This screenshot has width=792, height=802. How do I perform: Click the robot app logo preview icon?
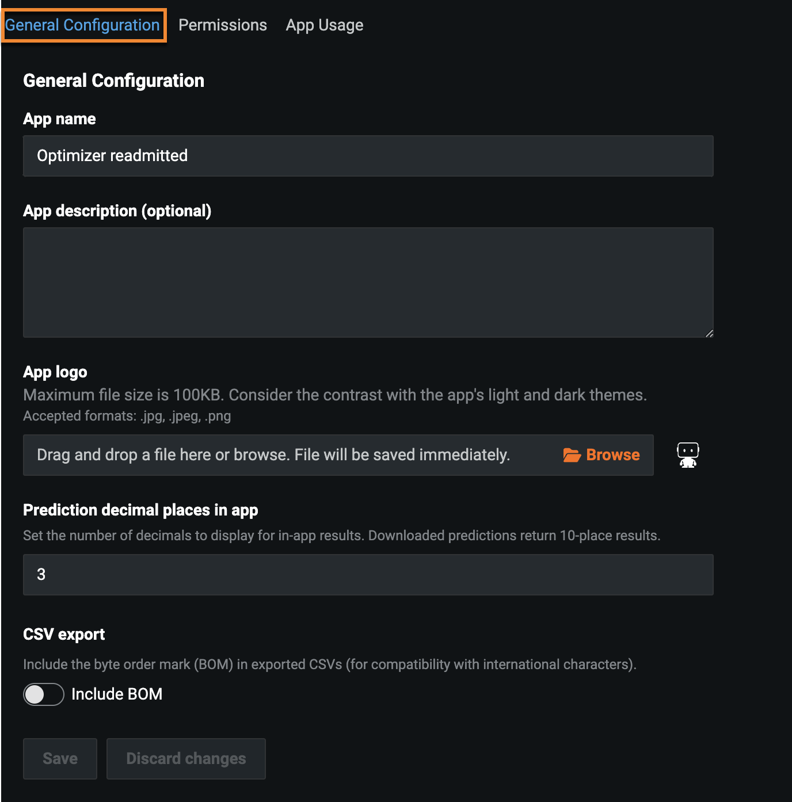[x=688, y=455]
